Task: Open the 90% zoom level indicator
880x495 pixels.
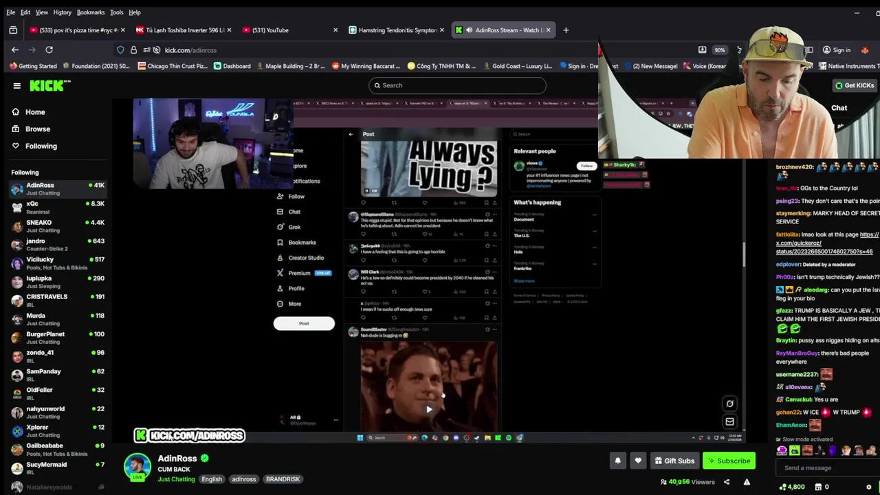Action: point(719,50)
